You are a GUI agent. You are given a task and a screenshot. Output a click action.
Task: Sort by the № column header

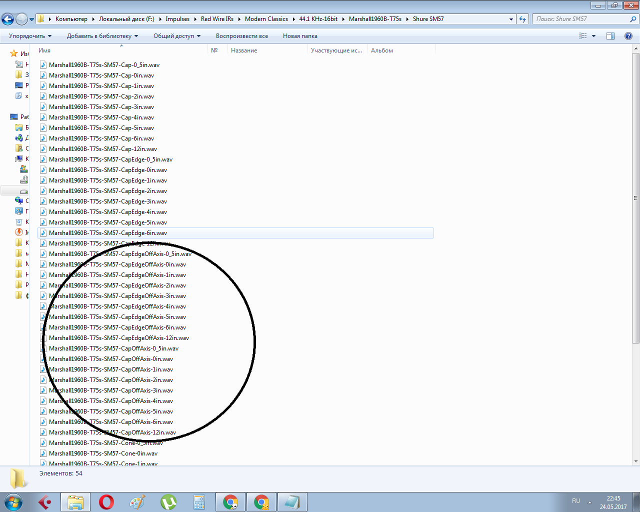coord(217,50)
